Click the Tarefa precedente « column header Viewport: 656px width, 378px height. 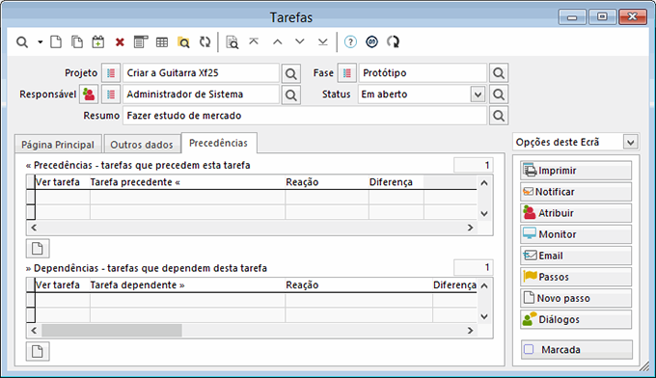click(x=187, y=182)
